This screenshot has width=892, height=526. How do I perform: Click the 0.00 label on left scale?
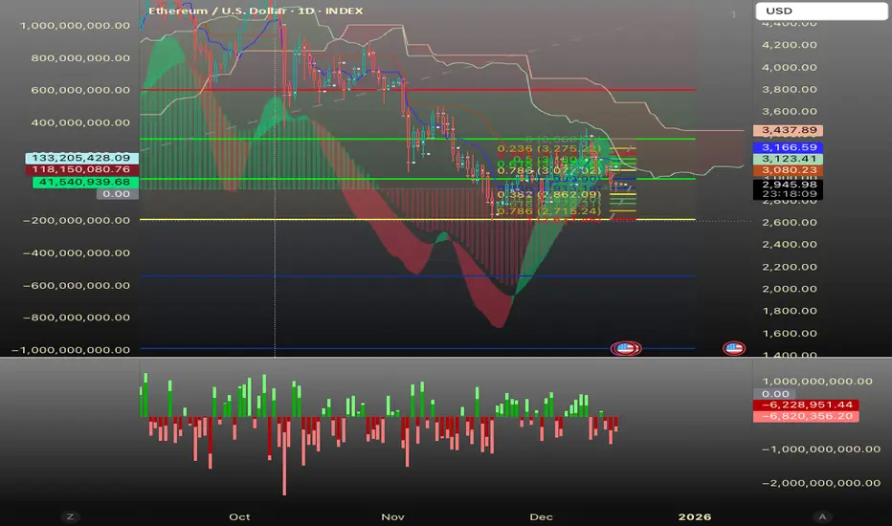117,194
